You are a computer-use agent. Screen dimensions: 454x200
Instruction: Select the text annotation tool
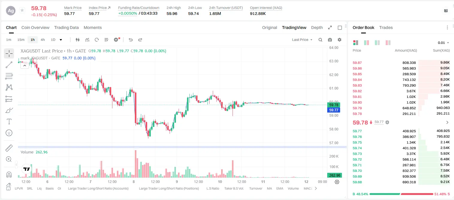[x=9, y=121]
